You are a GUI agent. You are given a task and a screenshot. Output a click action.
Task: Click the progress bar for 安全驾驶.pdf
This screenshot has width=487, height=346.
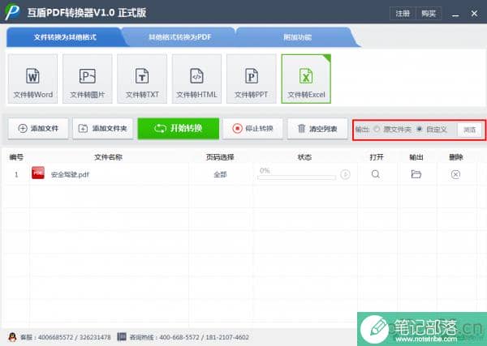point(296,177)
